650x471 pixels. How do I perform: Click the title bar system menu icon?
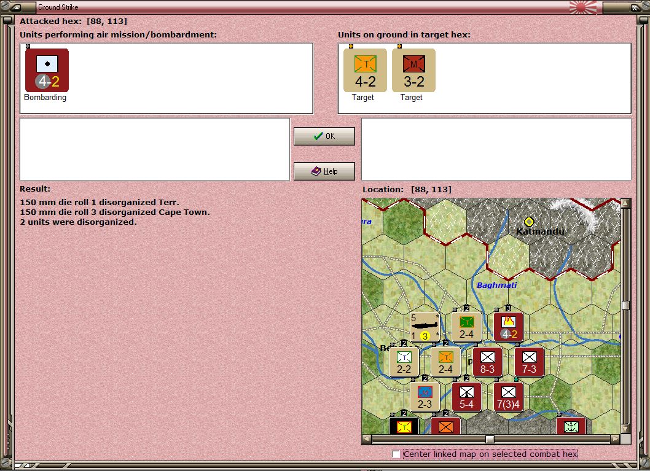click(x=16, y=7)
